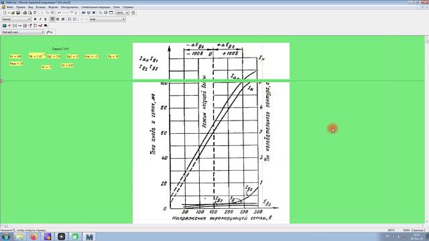Open the Вставка menu

40,7
